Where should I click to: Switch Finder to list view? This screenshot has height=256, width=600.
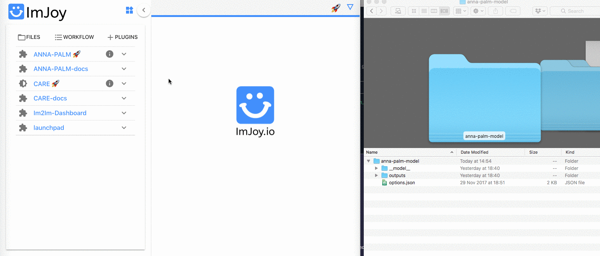[424, 11]
